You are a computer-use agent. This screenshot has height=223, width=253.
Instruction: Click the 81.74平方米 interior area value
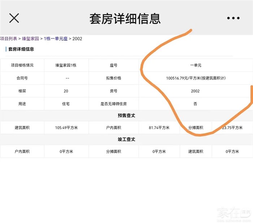pyautogui.click(x=159, y=128)
